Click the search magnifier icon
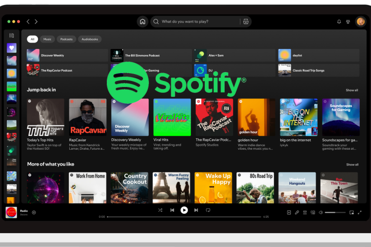The width and height of the screenshot is (371, 247). [156, 22]
